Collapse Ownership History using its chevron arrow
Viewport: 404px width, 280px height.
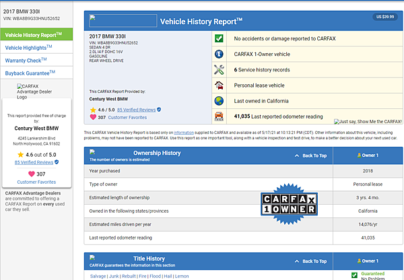(297, 155)
